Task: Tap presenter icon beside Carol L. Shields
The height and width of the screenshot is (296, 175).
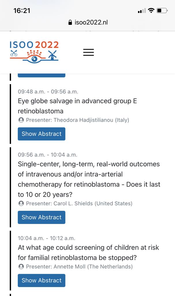Action: click(21, 203)
